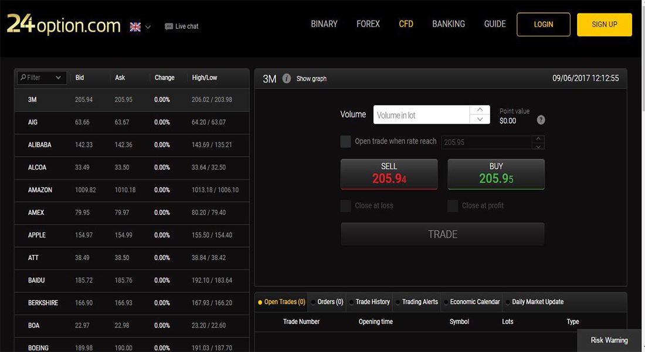Click the 205.95 rate input field
Screen dimensions: 645x352
tap(487, 143)
